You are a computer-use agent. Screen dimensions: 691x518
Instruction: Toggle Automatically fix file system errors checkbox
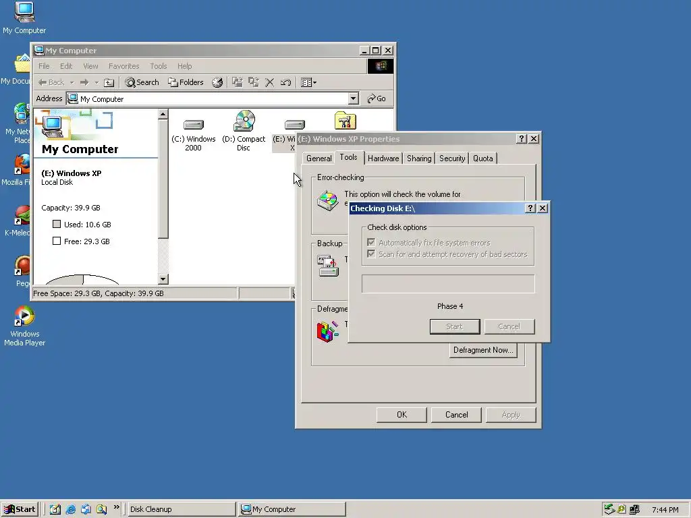371,243
